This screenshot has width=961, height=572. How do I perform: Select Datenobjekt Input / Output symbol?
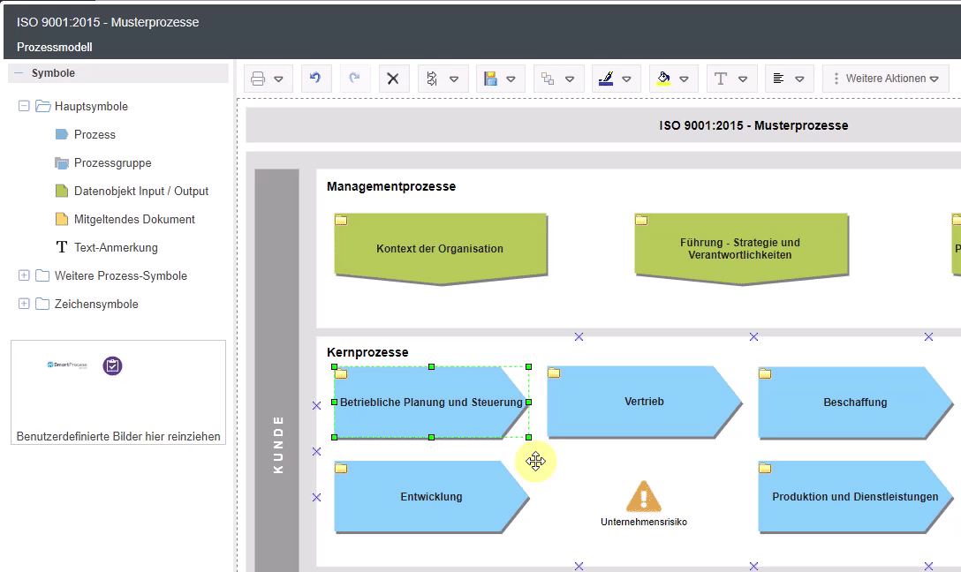(x=141, y=192)
